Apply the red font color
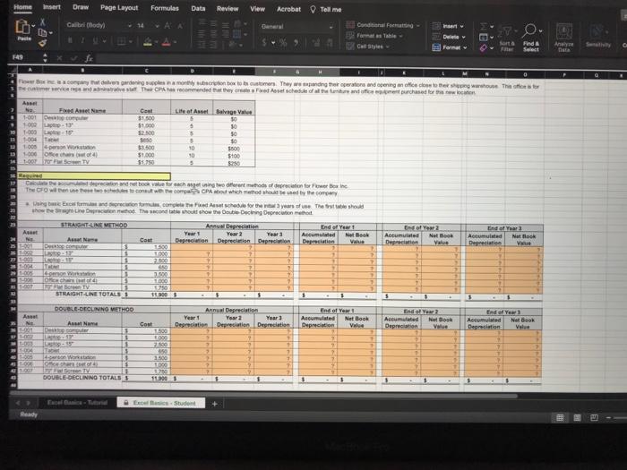Screen dimensions: 627x470 click(167, 41)
